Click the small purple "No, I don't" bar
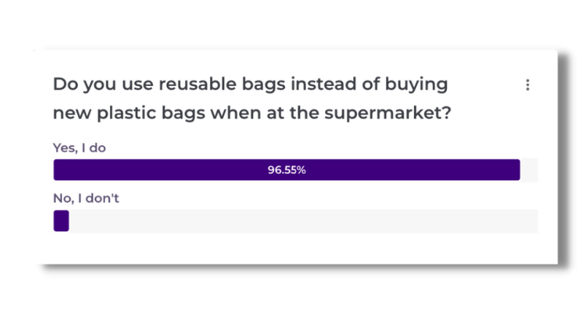Image resolution: width=583 pixels, height=328 pixels. tap(61, 221)
